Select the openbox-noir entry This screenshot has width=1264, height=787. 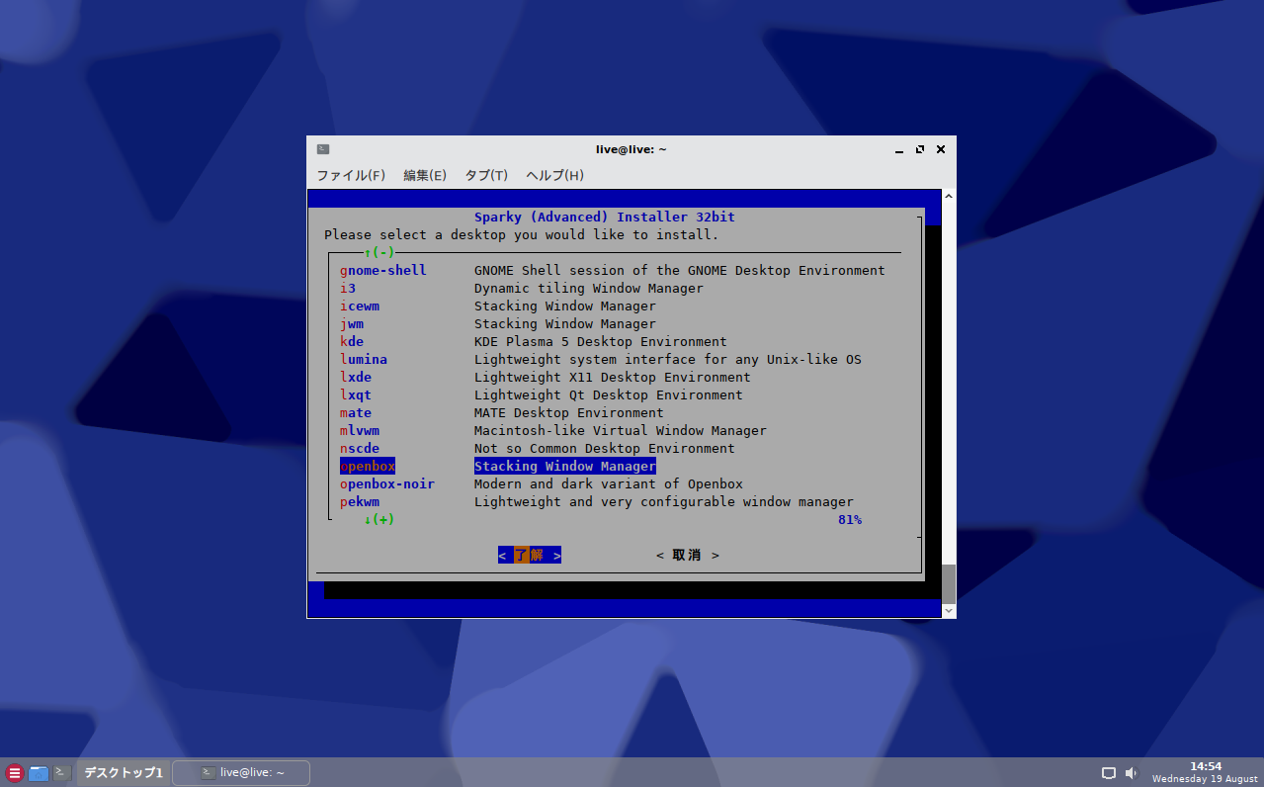(387, 484)
